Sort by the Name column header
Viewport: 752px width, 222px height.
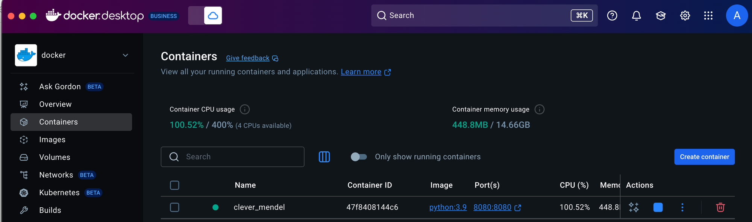(x=245, y=185)
